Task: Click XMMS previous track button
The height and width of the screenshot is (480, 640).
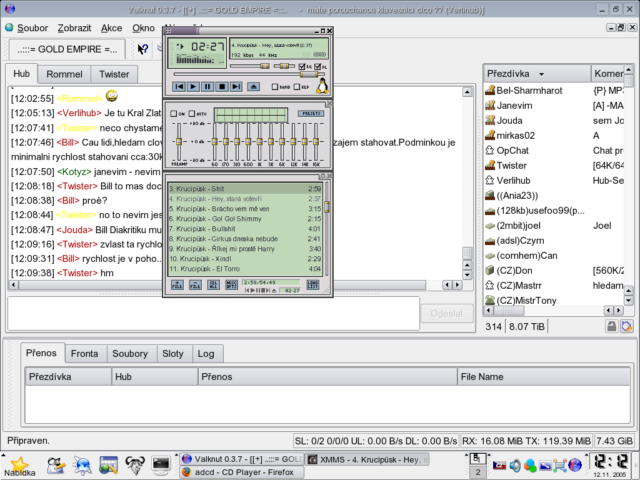Action: (179, 86)
